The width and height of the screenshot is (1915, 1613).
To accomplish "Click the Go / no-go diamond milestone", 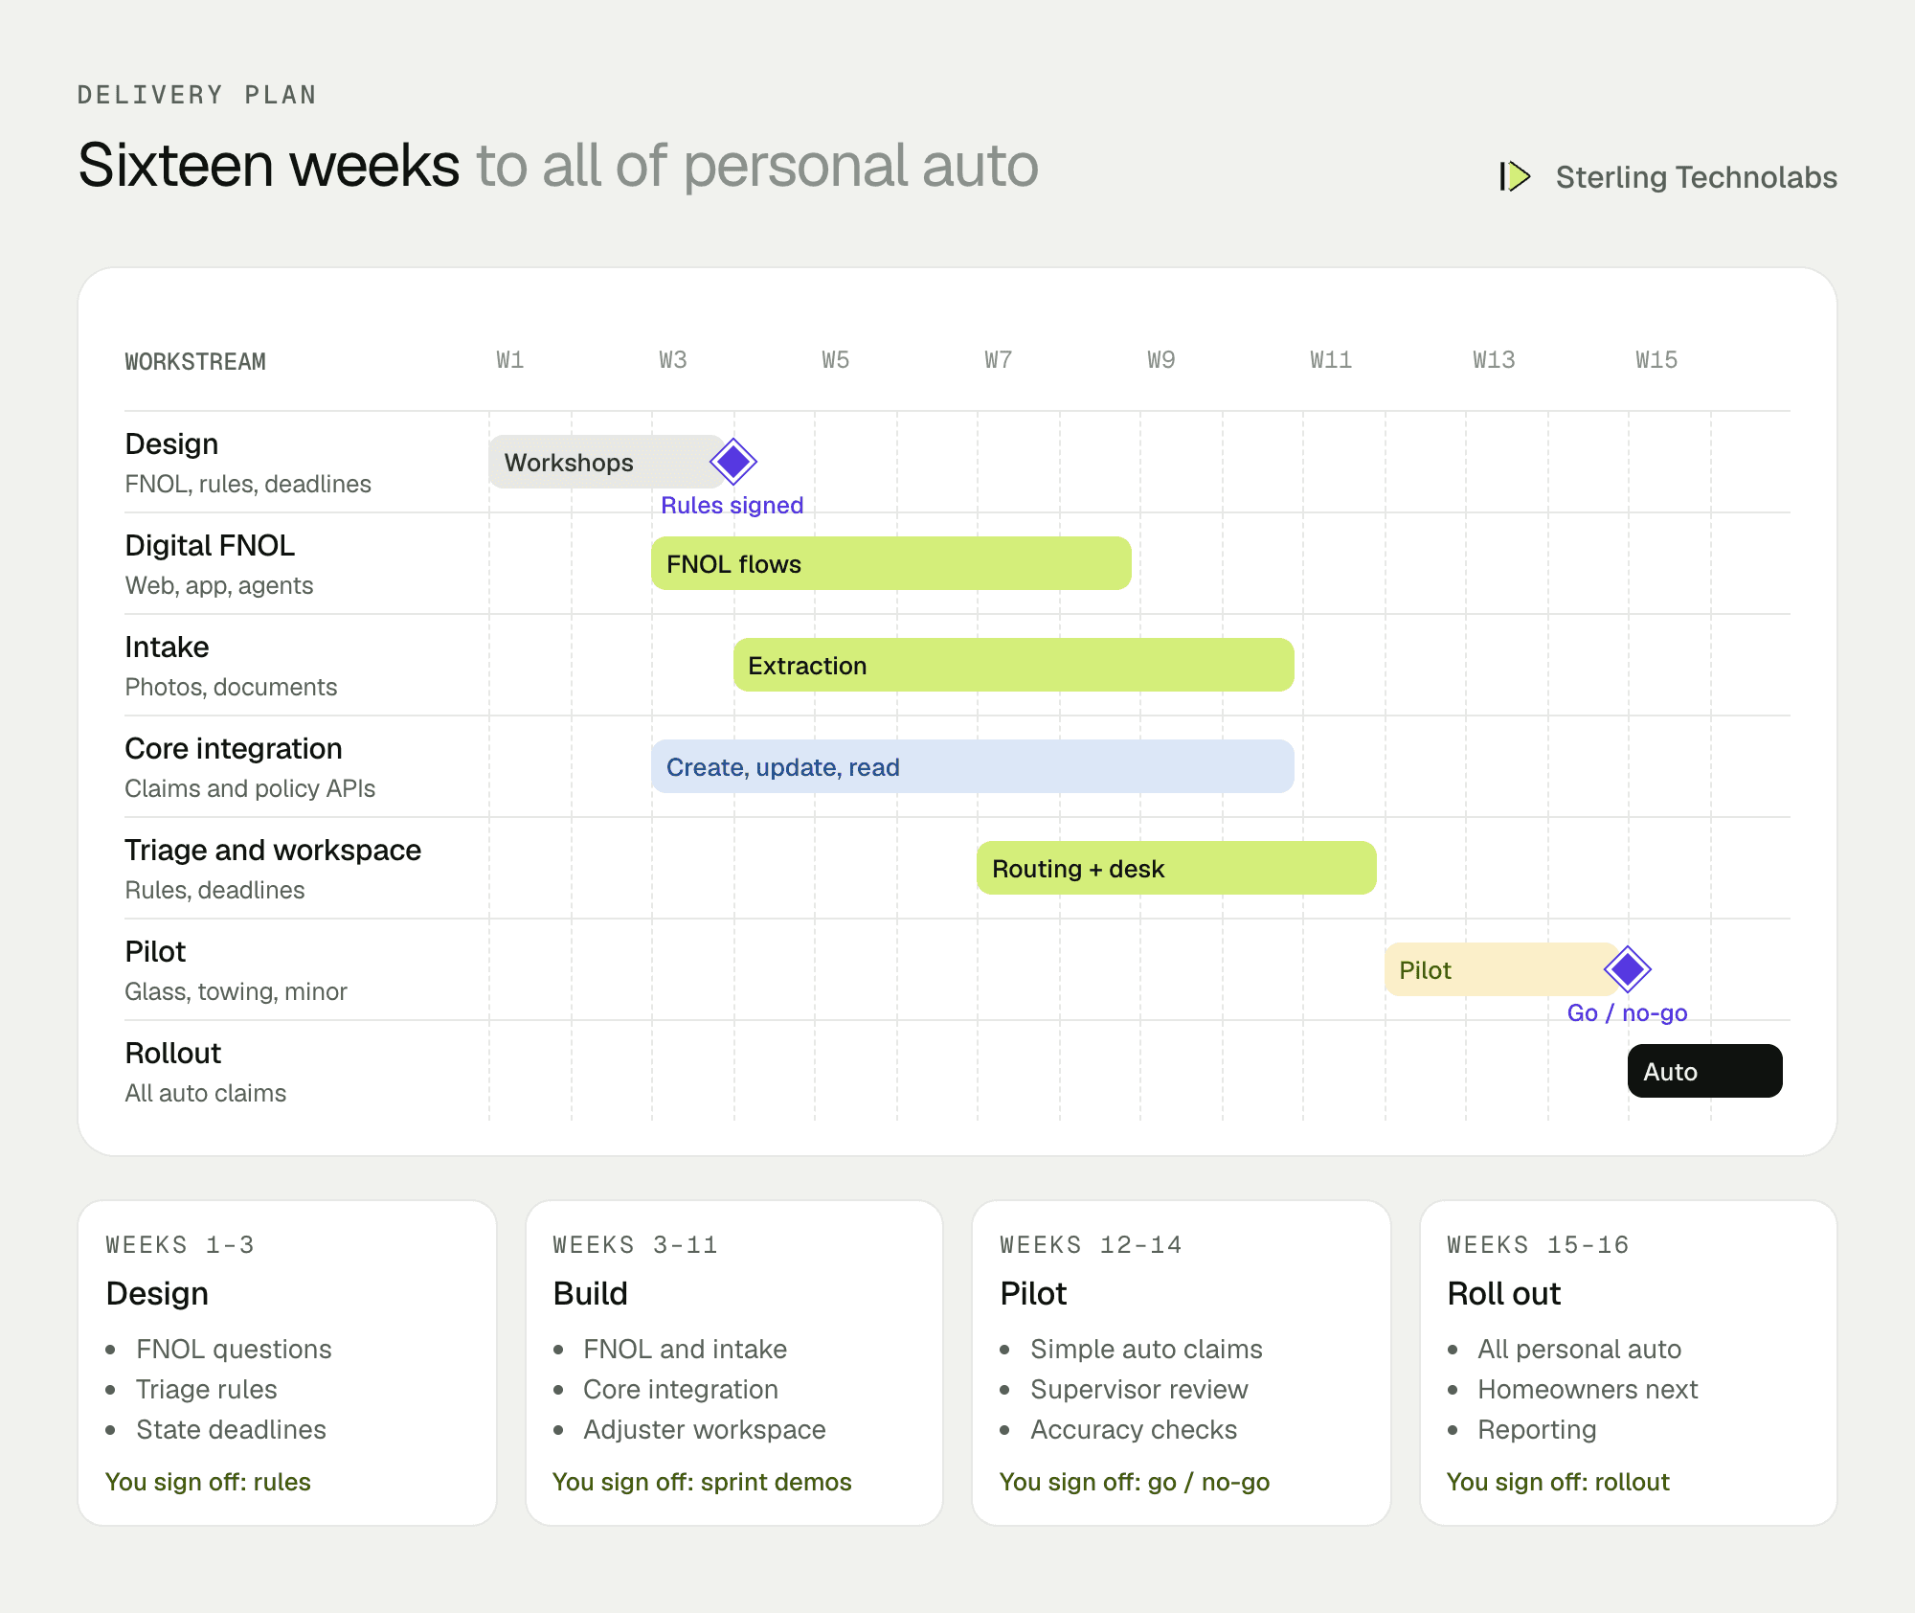I will click(x=1628, y=969).
